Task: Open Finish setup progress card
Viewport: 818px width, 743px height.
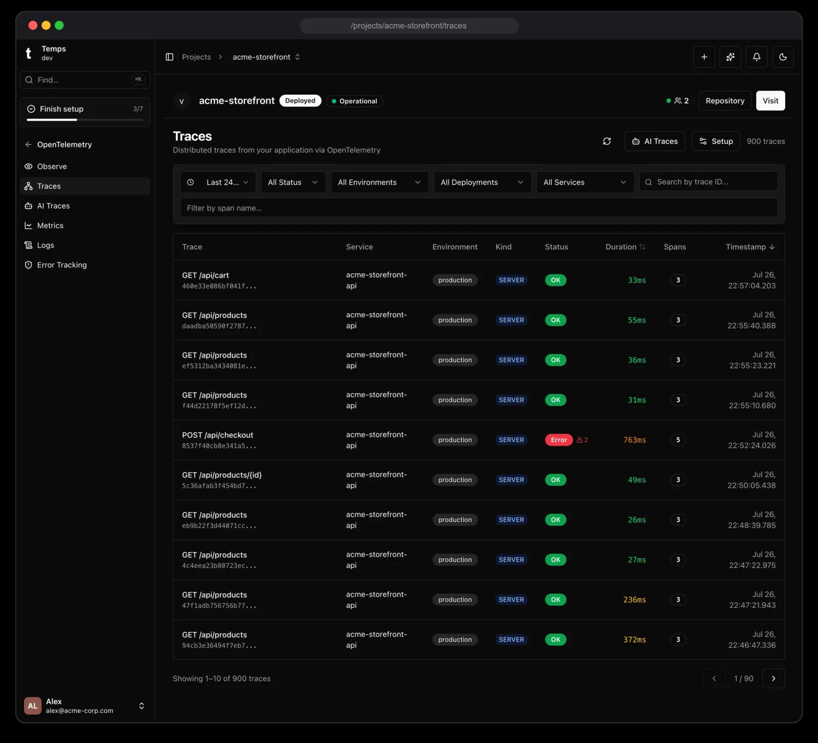Action: [x=85, y=112]
